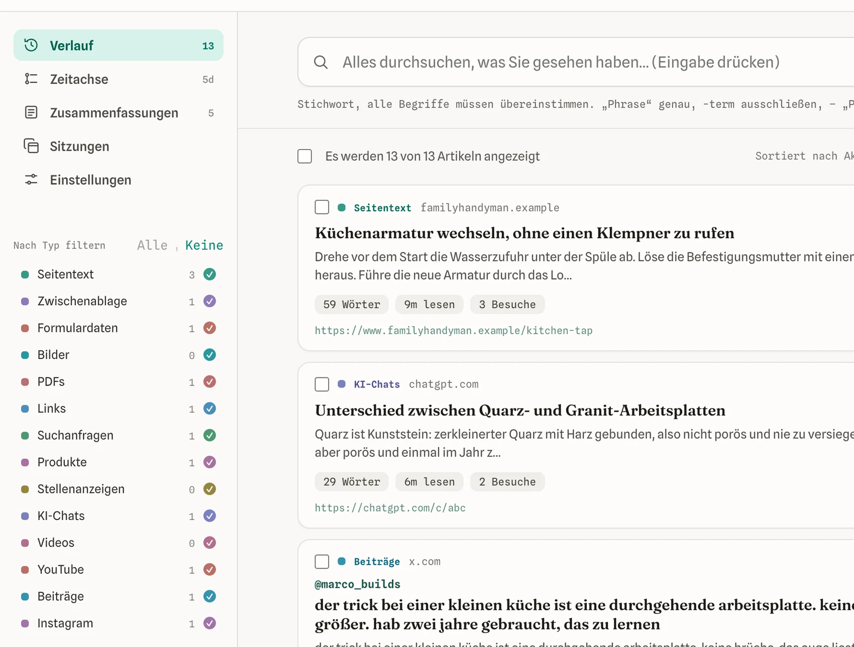Toggle the Stellenanzeigen filter checkmark
The image size is (854, 647).
pyautogui.click(x=209, y=489)
